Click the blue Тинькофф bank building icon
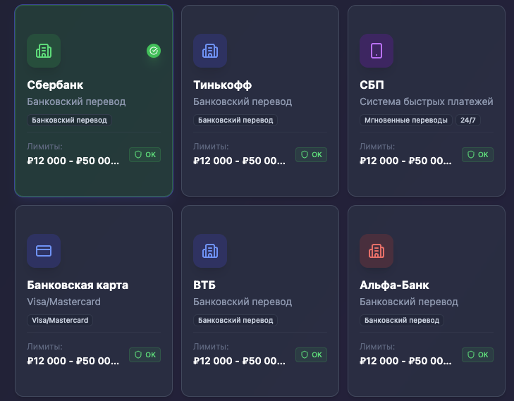 tap(210, 51)
